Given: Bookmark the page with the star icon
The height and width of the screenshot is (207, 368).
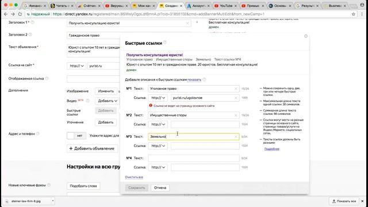Looking at the screenshot, I should [354, 14].
